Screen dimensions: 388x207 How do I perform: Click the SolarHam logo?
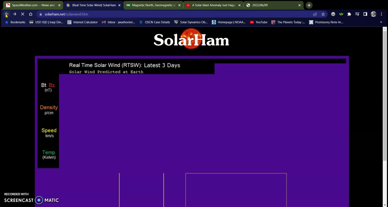coord(191,39)
